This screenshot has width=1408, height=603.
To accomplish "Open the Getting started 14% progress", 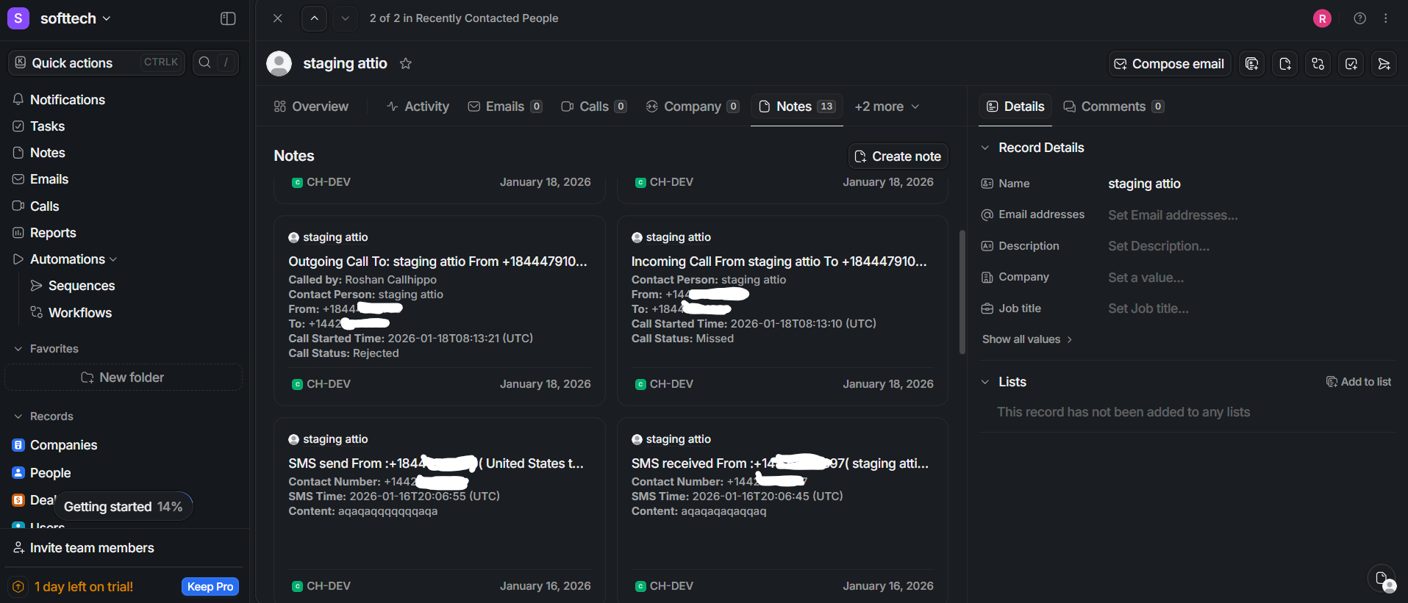I will [x=123, y=507].
